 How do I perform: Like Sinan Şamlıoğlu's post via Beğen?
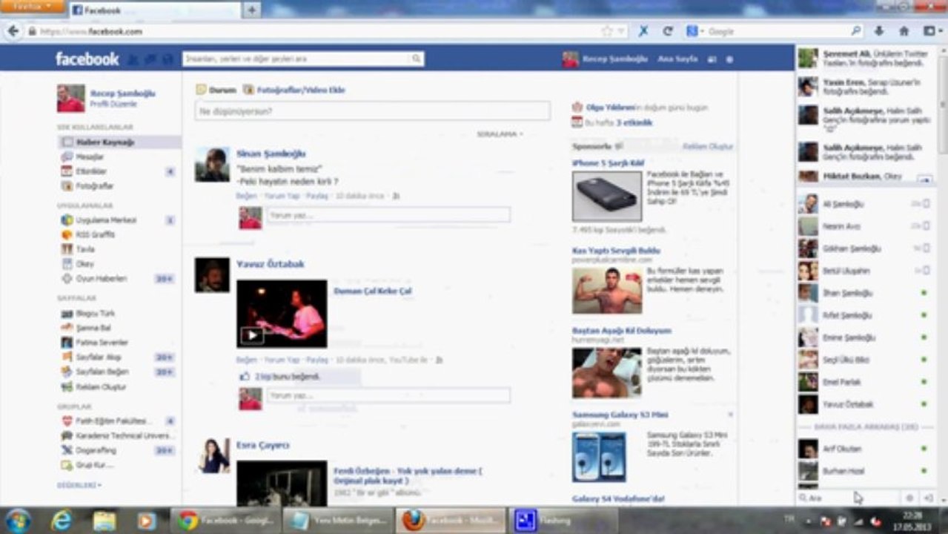pyautogui.click(x=246, y=196)
